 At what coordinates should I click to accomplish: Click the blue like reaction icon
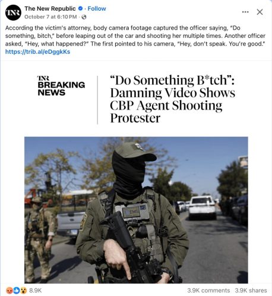[x=16, y=290]
